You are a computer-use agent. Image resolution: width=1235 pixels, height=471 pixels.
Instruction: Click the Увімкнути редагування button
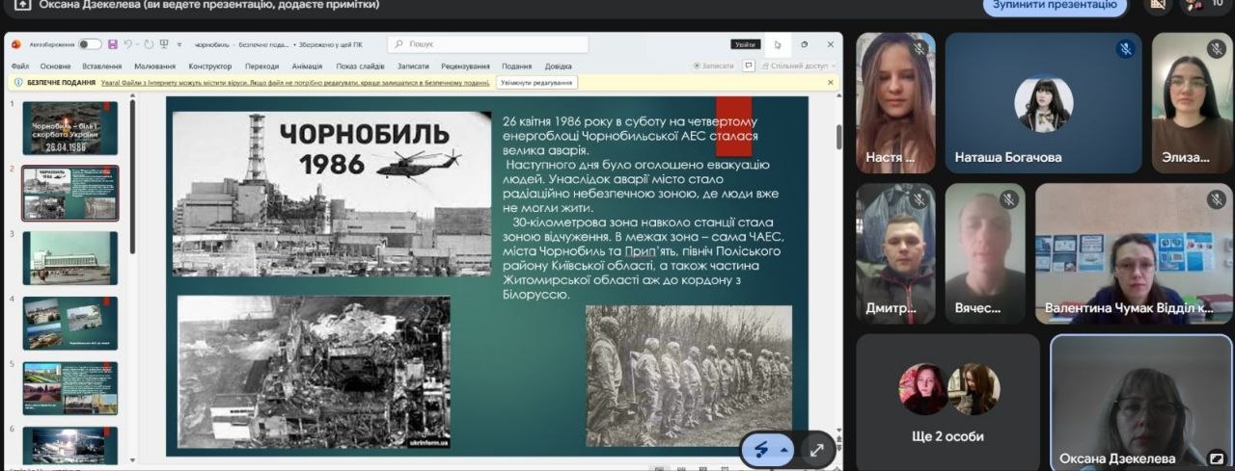click(x=536, y=83)
